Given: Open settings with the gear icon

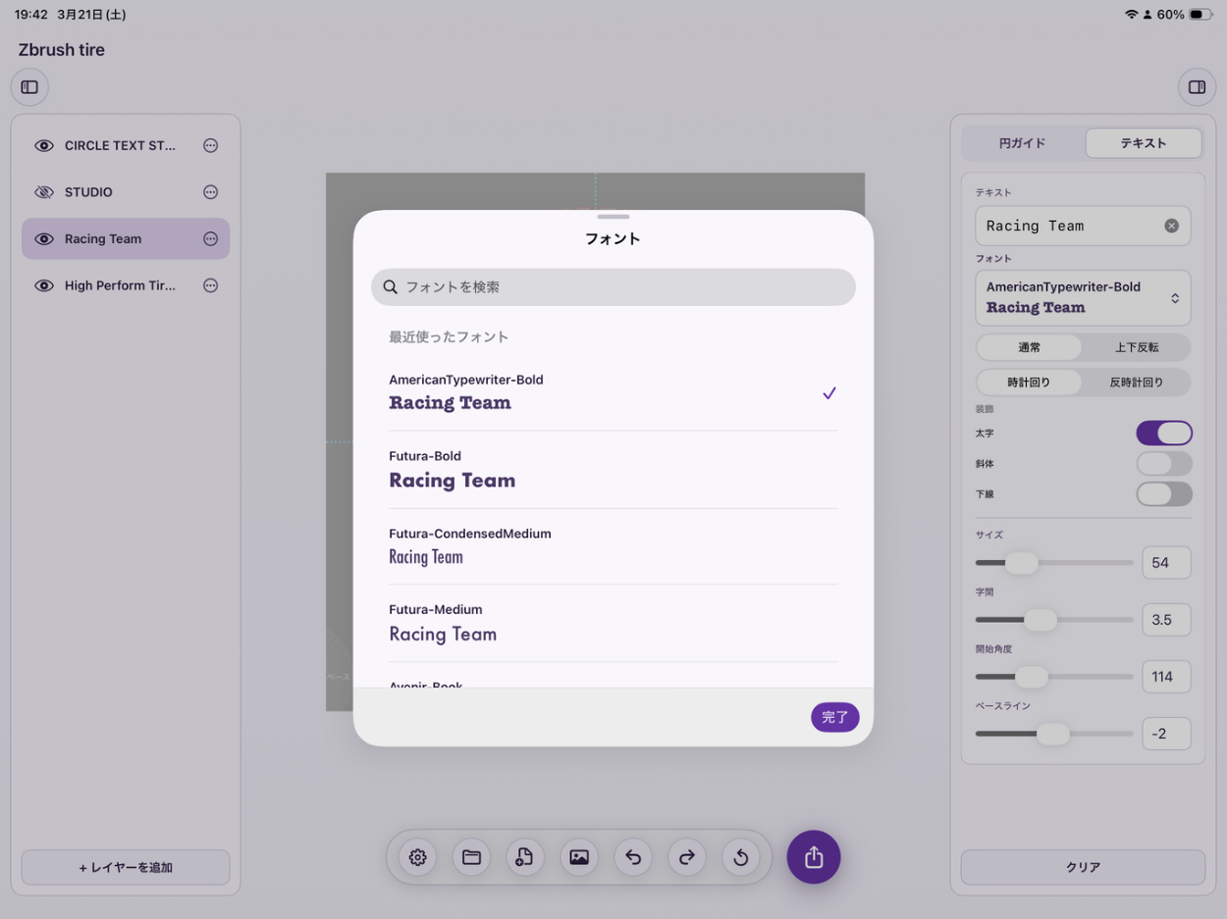Looking at the screenshot, I should click(x=417, y=857).
